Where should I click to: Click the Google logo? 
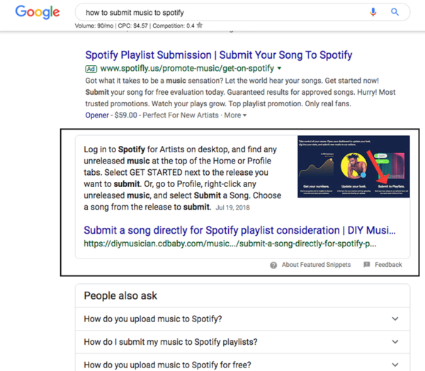38,12
